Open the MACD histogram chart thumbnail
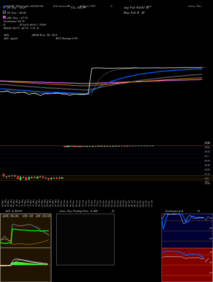 pos(26,265)
